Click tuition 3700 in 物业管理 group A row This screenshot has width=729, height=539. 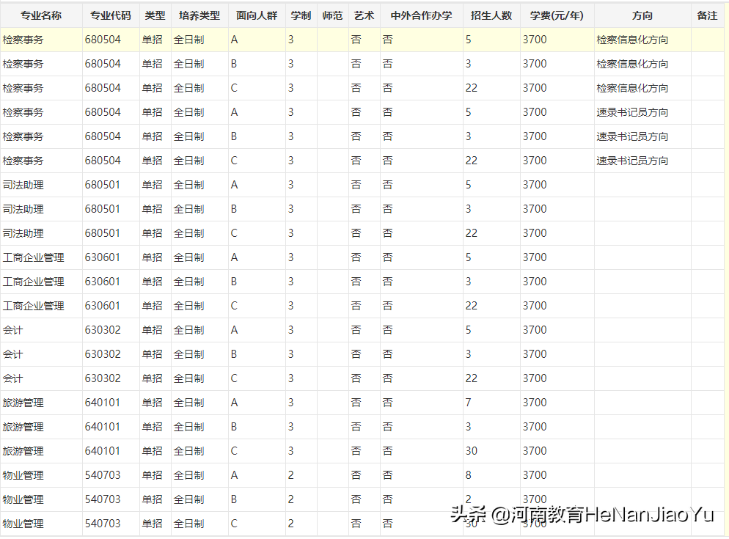click(x=535, y=475)
